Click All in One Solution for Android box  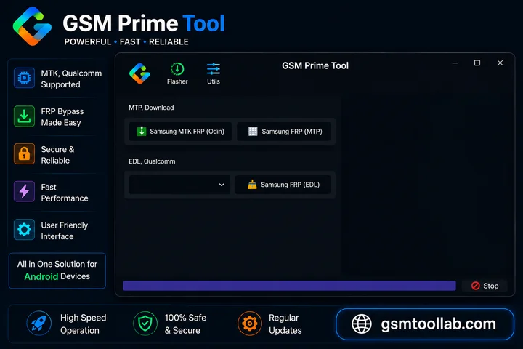pyautogui.click(x=57, y=270)
